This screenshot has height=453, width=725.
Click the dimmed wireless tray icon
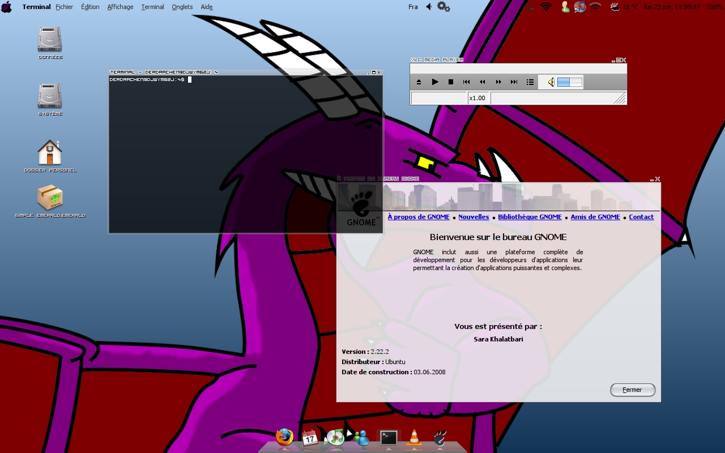click(595, 7)
